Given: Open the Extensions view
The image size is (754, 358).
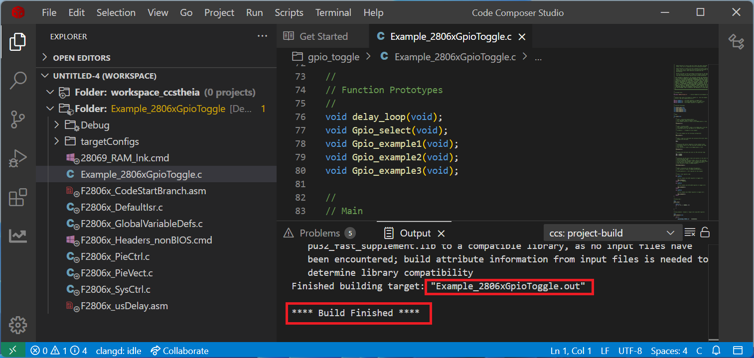Looking at the screenshot, I should coord(18,198).
